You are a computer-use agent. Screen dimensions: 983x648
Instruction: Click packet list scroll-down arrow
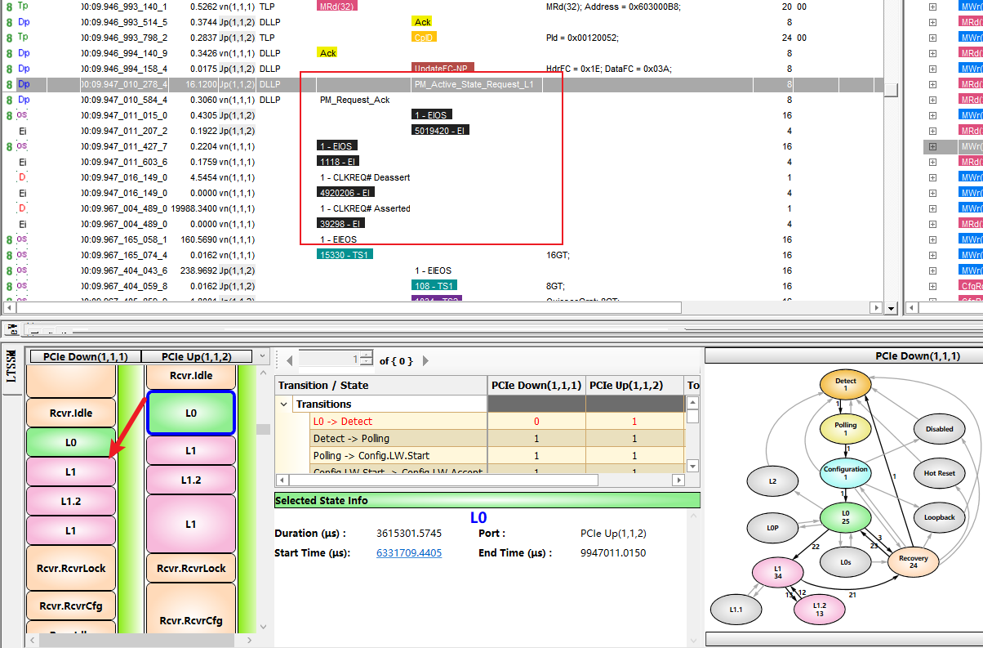coord(892,308)
